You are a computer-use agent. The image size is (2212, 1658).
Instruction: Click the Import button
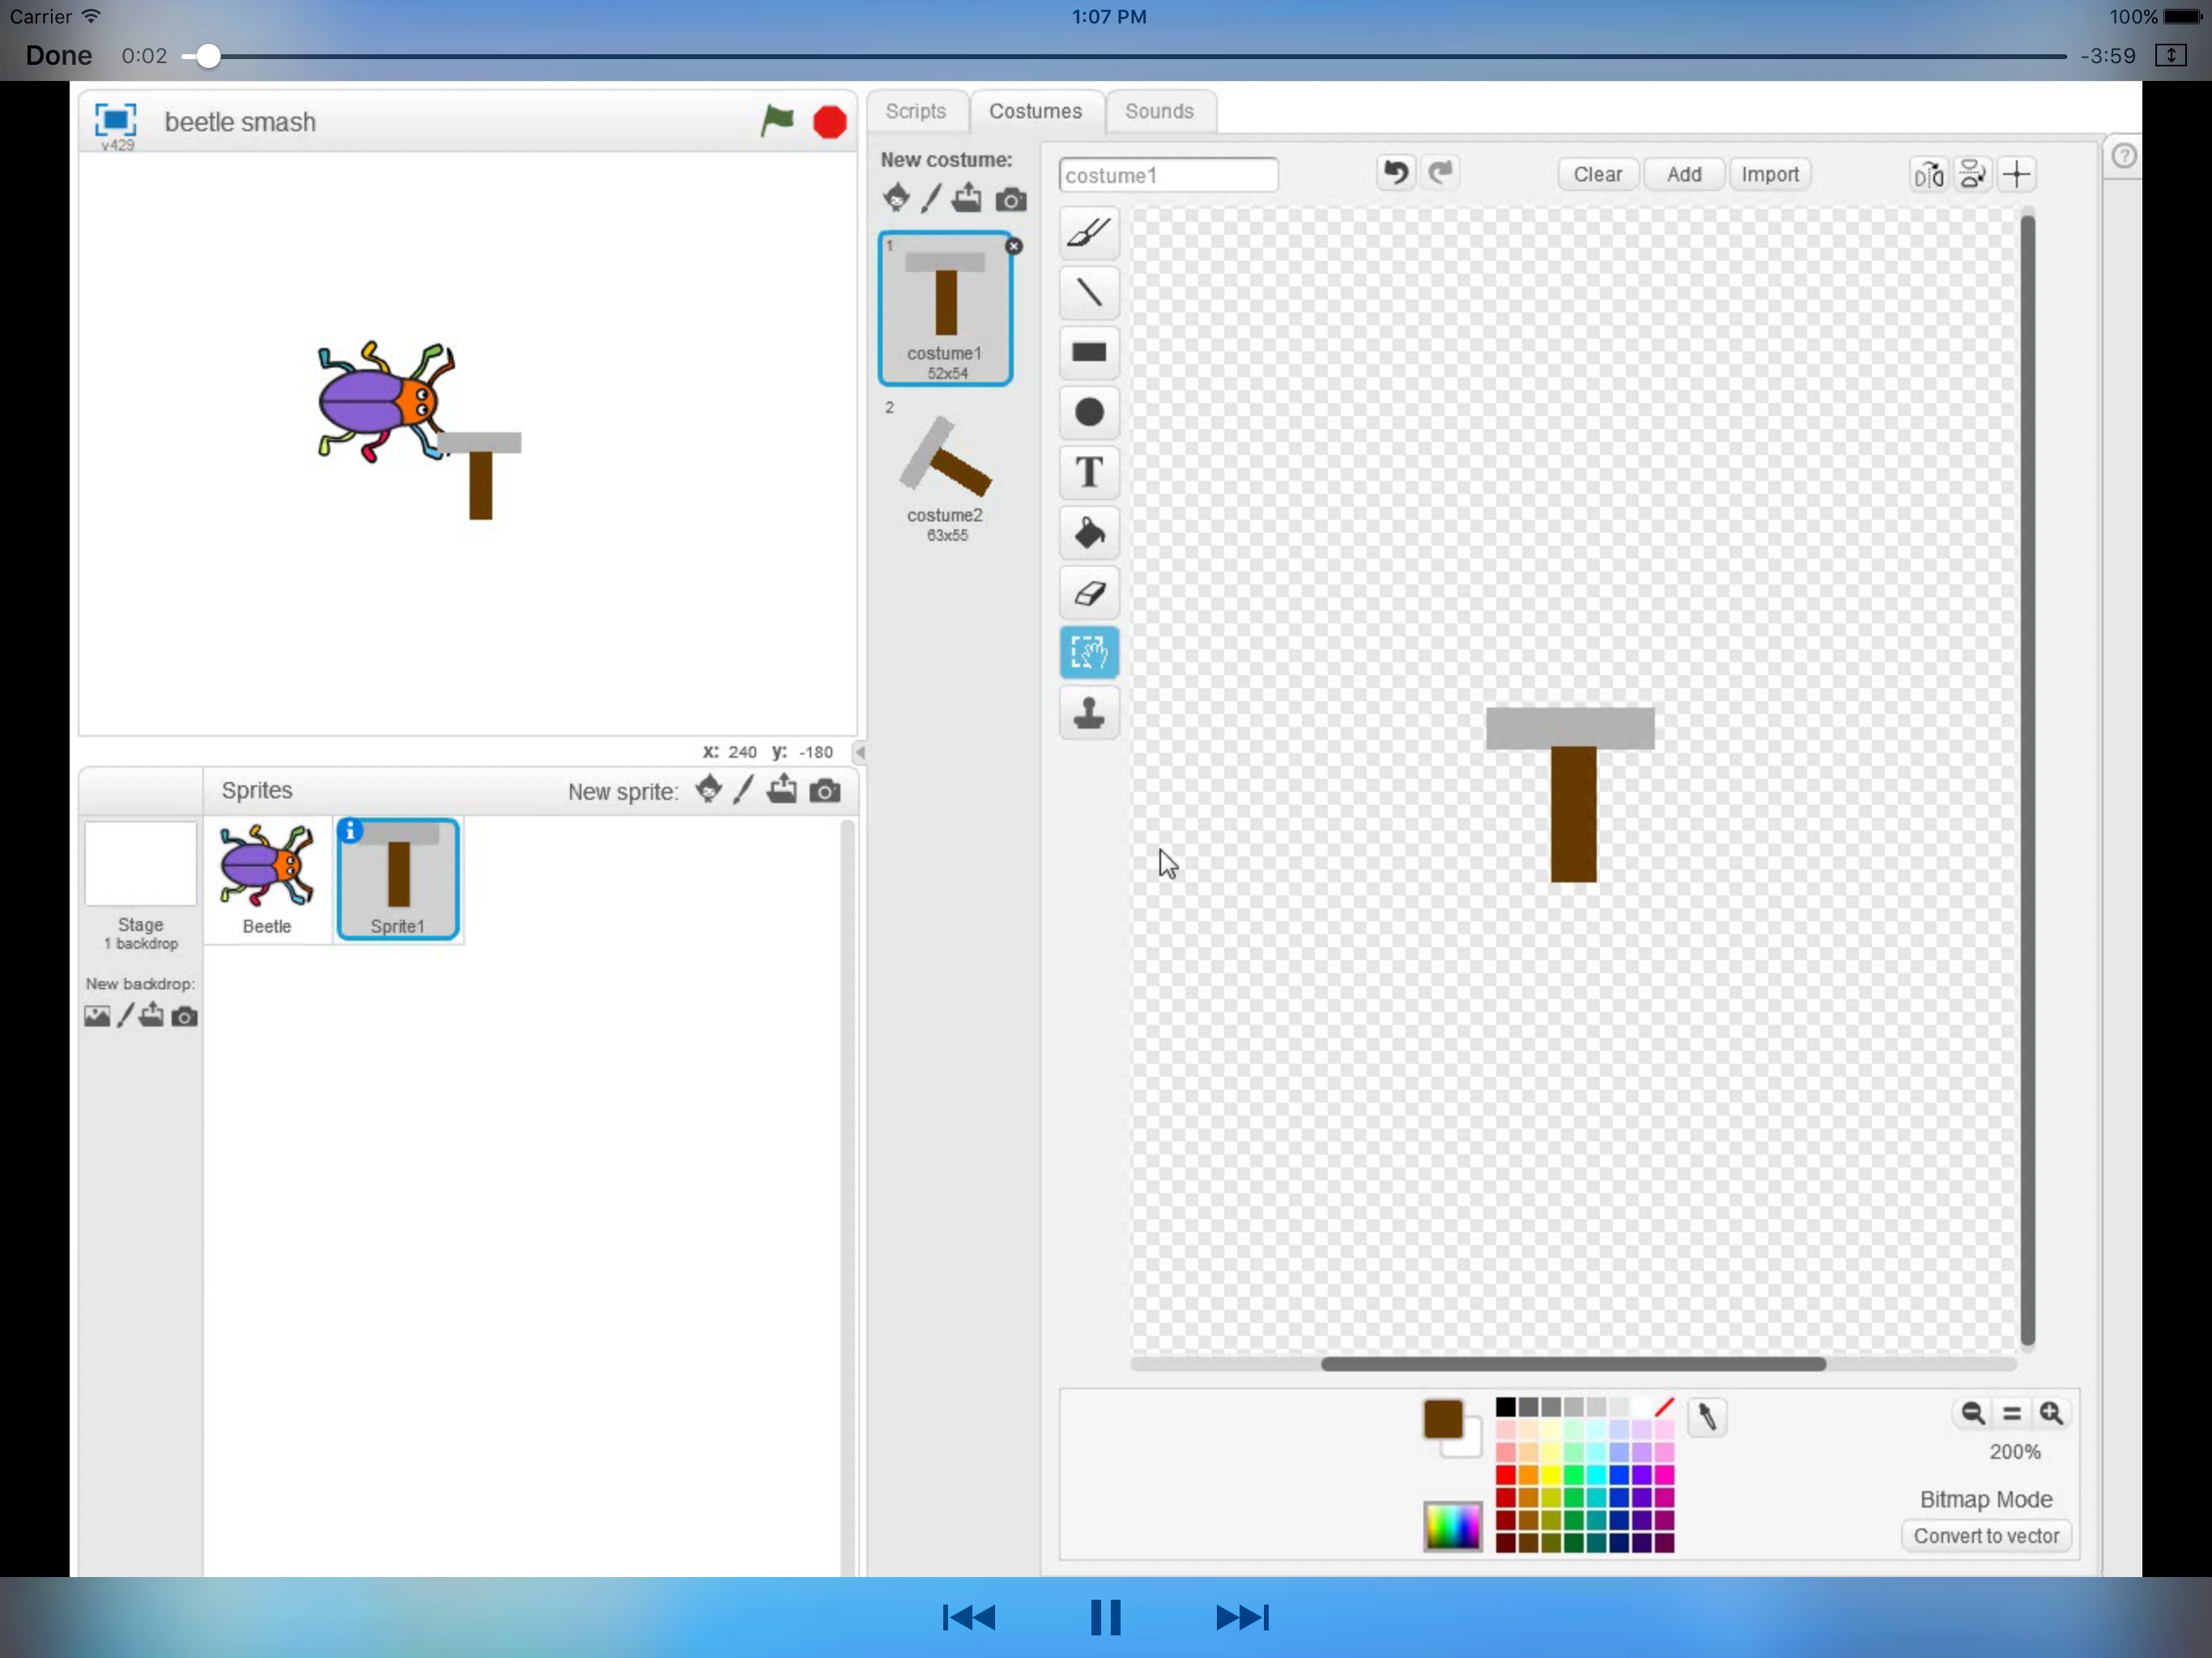click(1769, 175)
